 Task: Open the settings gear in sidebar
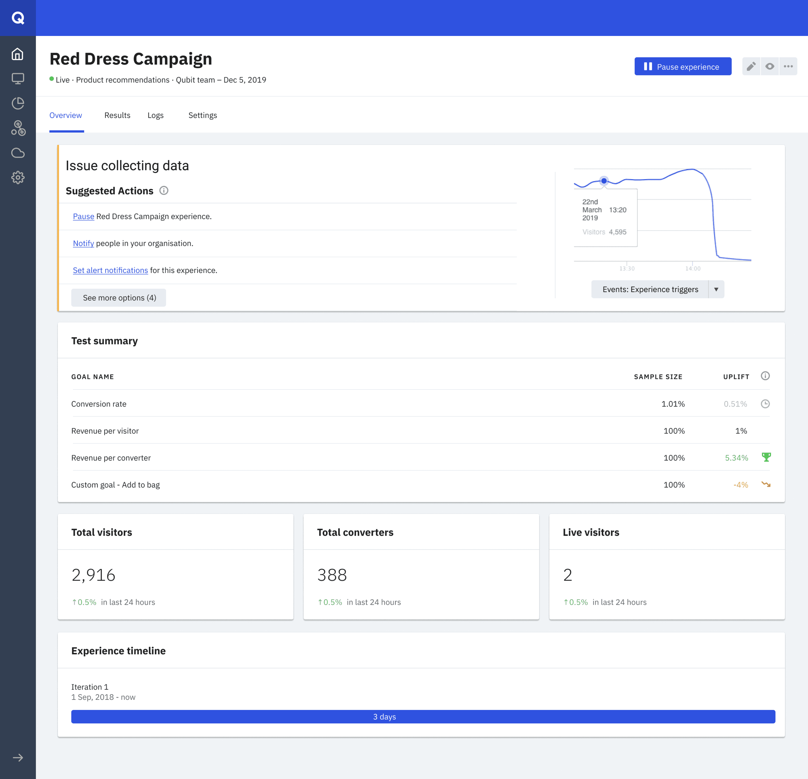click(18, 177)
